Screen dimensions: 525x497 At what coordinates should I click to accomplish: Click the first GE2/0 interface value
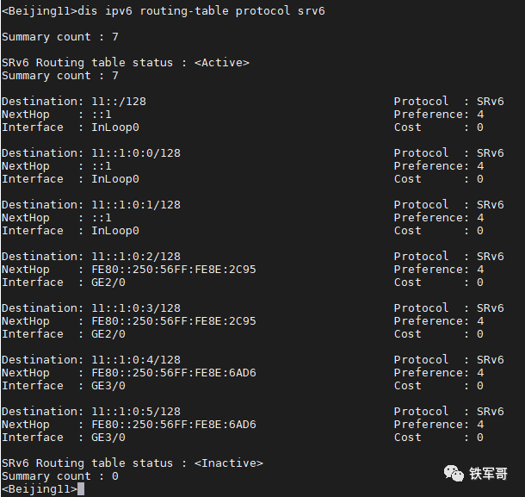click(x=108, y=283)
